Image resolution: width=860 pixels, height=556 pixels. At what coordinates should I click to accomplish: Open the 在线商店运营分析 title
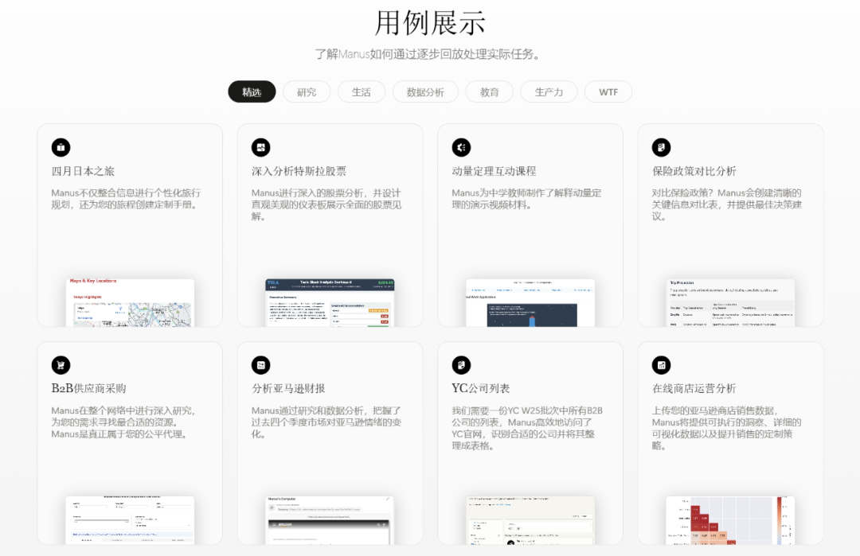(x=694, y=388)
